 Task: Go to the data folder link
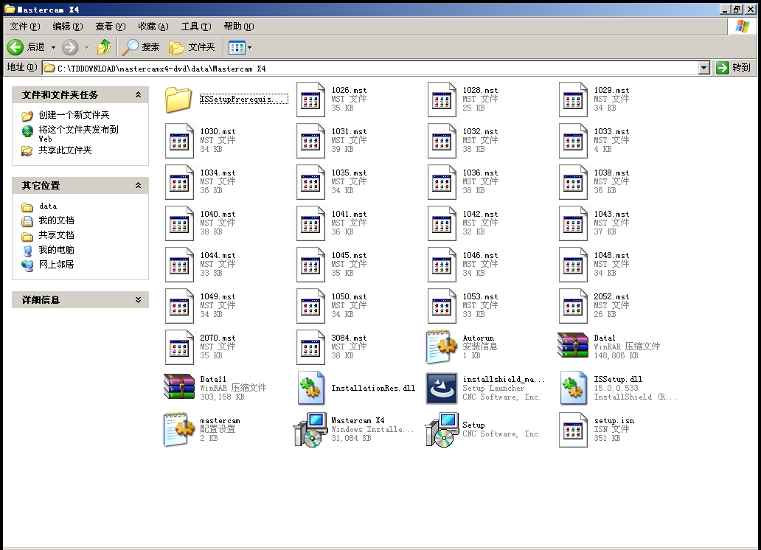pos(47,206)
